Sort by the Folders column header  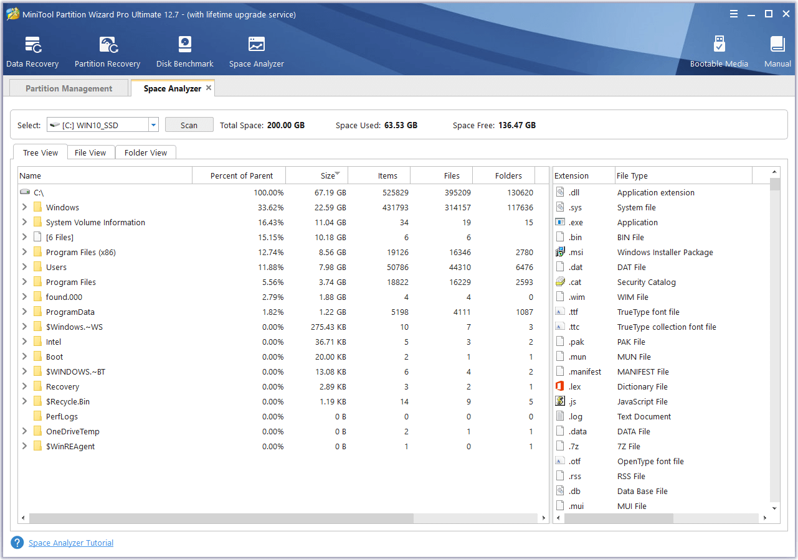pos(503,175)
